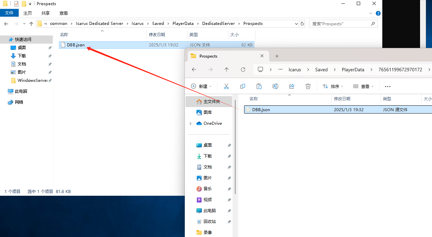Open the 排序 sort dropdown

click(x=333, y=86)
